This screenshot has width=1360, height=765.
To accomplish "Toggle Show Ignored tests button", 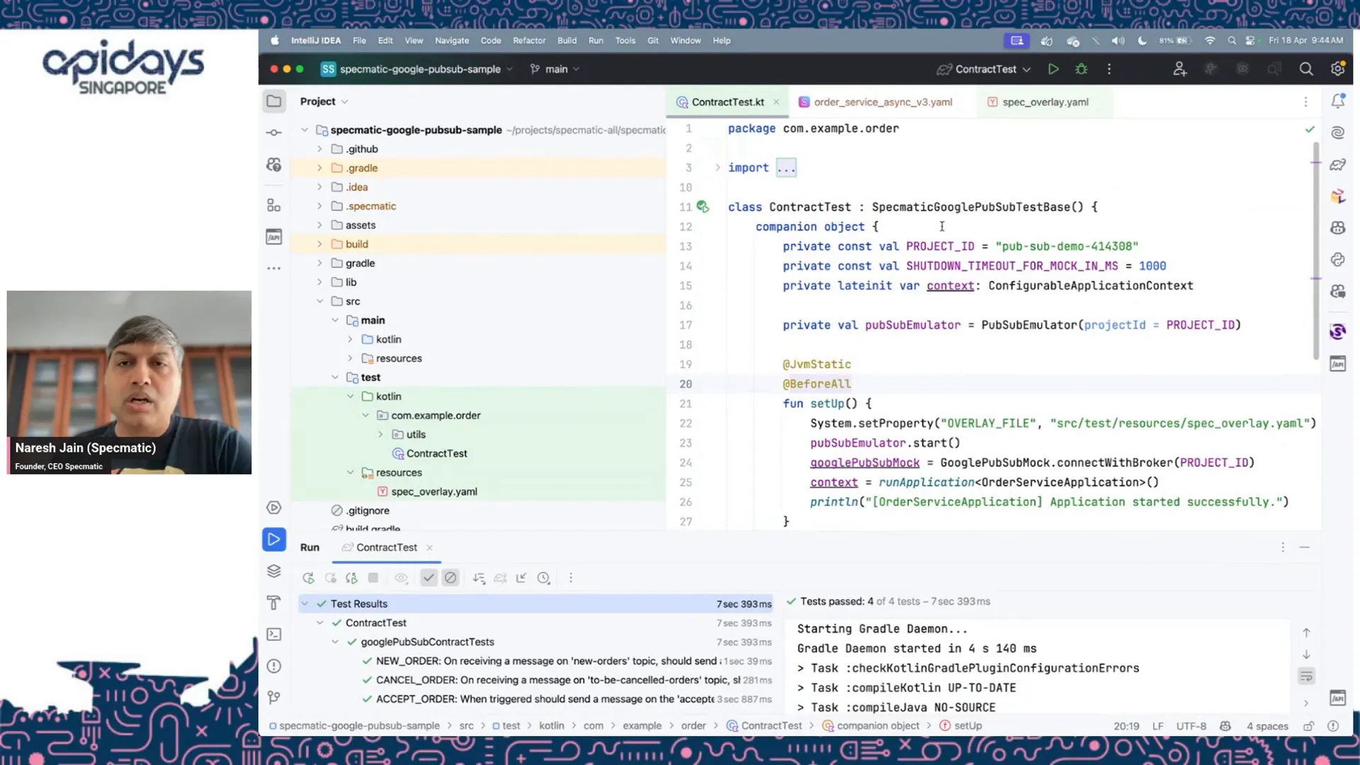I will tap(450, 578).
